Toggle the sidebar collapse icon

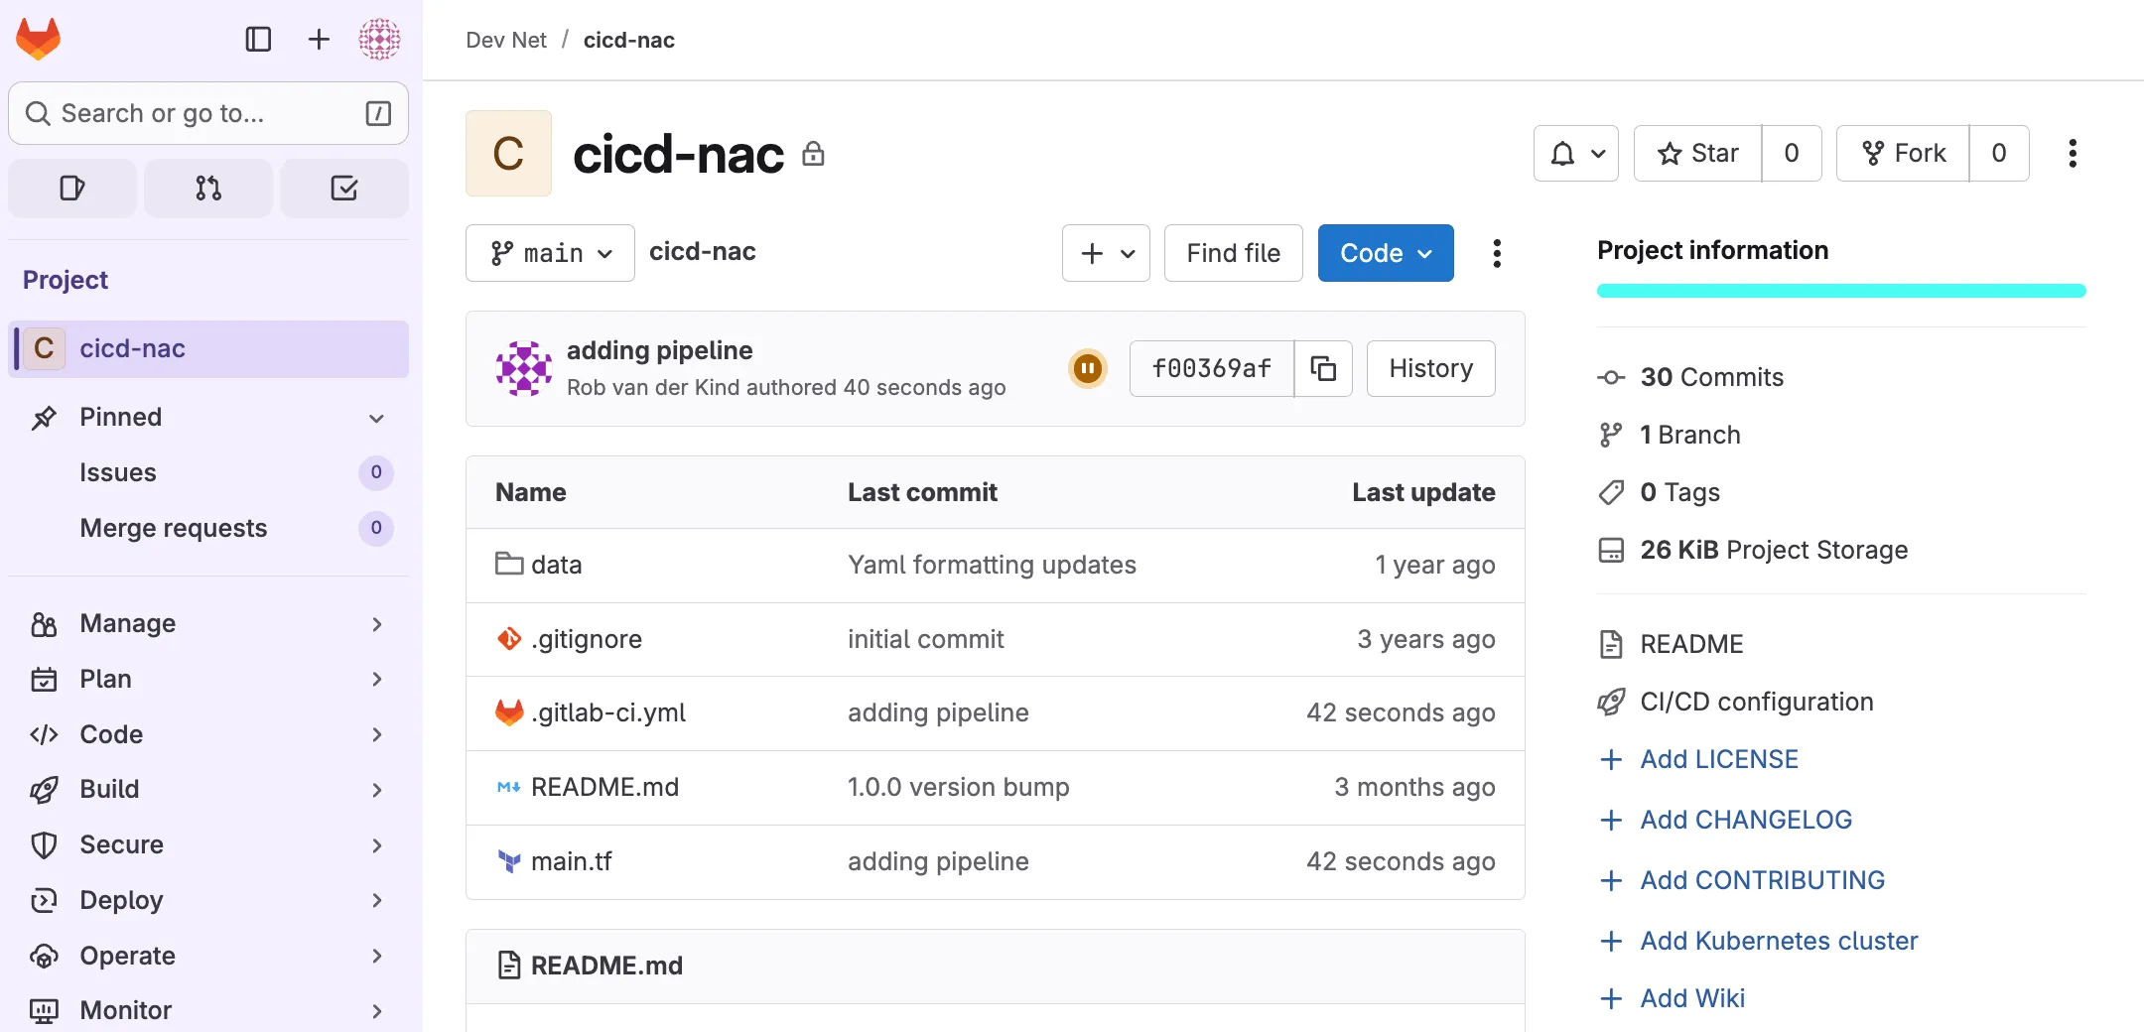click(x=258, y=39)
